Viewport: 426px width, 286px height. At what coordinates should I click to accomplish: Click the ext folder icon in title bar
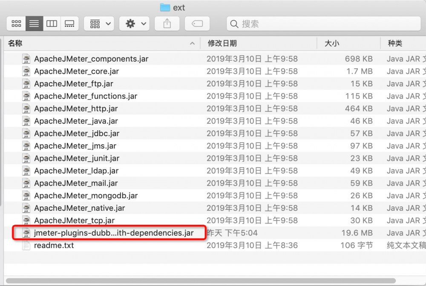pyautogui.click(x=165, y=7)
